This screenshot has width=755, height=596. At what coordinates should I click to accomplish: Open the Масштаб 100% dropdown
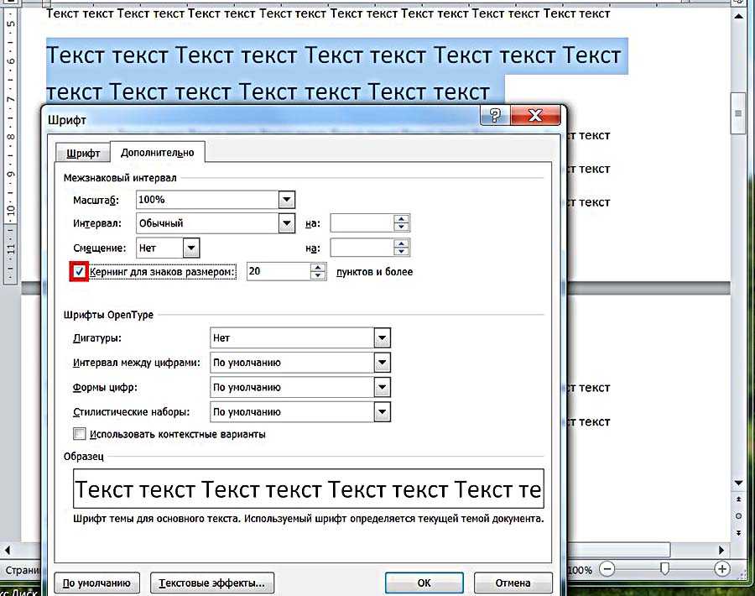287,200
